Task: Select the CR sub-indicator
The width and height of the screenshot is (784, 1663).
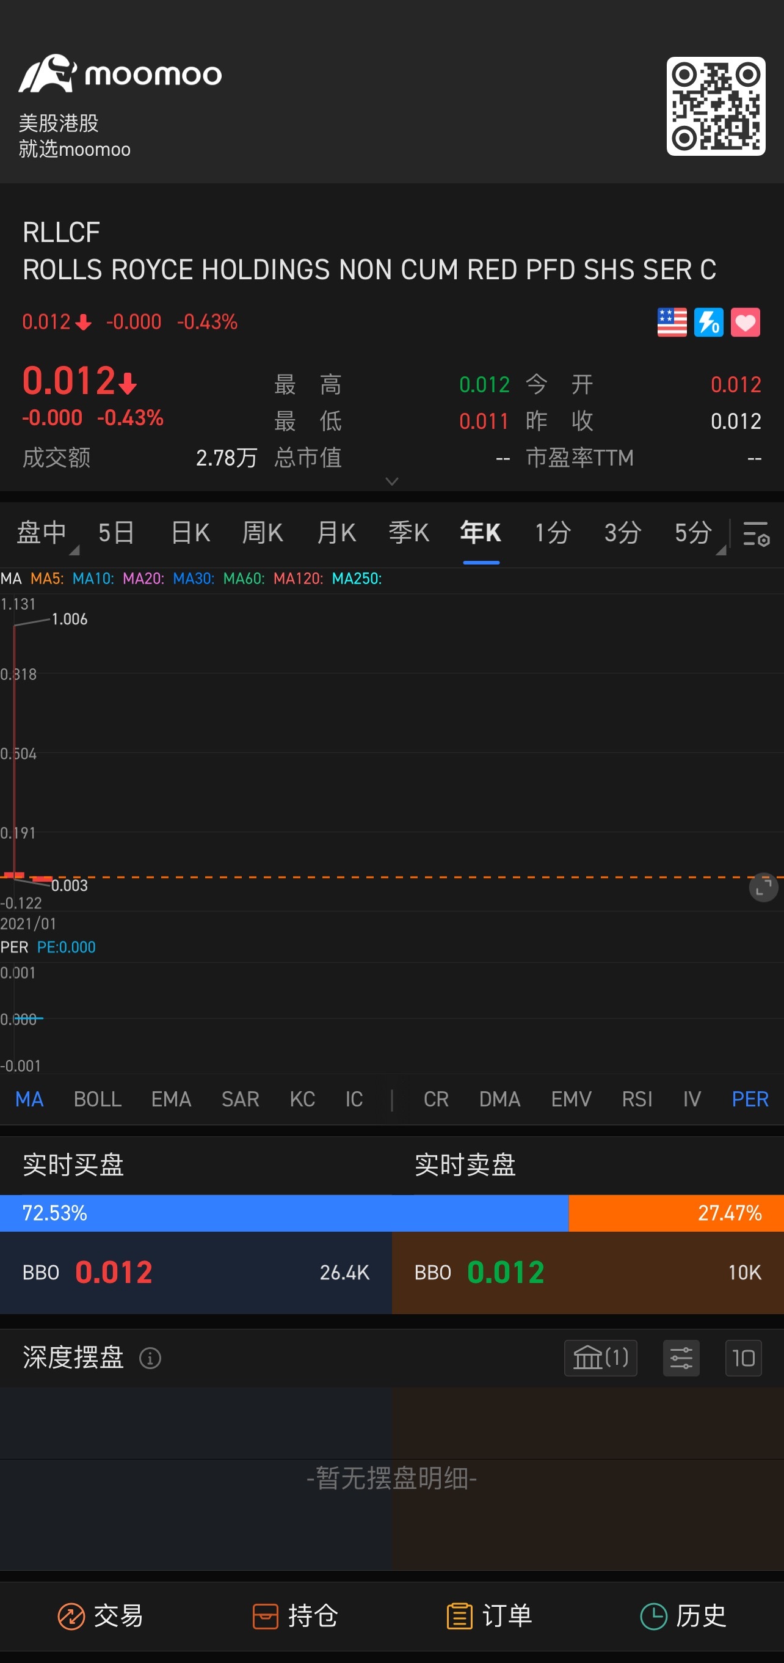Action: click(436, 1098)
